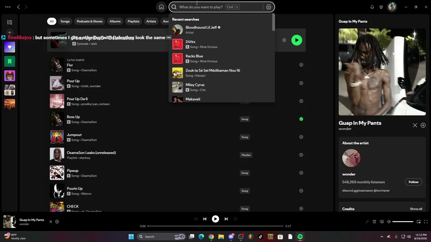Open the user profile avatar menu

pos(392,7)
